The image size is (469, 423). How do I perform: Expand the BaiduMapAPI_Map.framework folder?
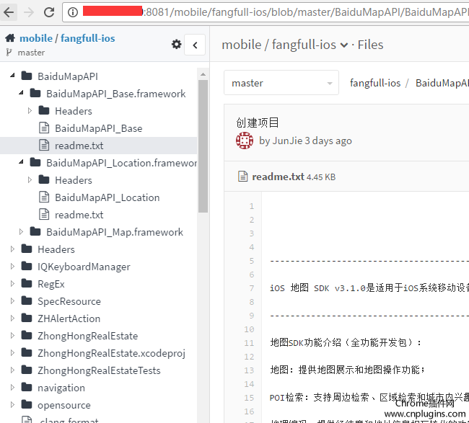click(x=21, y=232)
